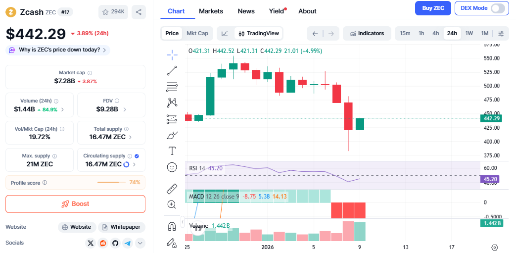Select the trend line drawing tool
The height and width of the screenshot is (253, 516).
click(x=172, y=71)
